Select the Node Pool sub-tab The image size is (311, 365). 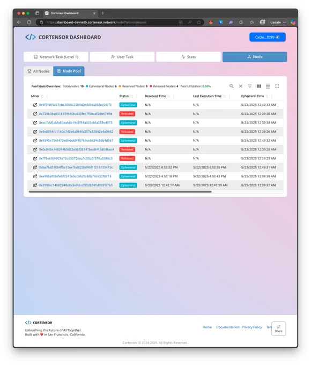(69, 71)
